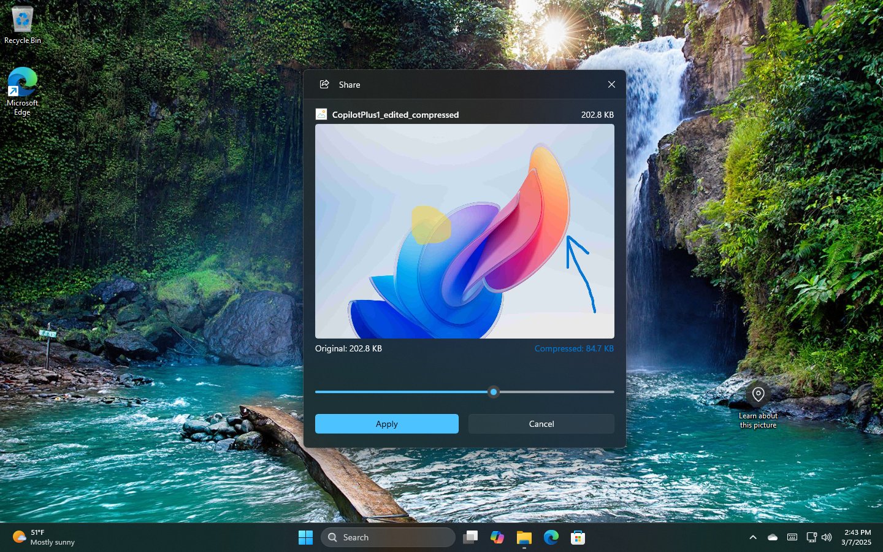Cancel the compression dialog
This screenshot has height=552, width=883.
click(541, 424)
